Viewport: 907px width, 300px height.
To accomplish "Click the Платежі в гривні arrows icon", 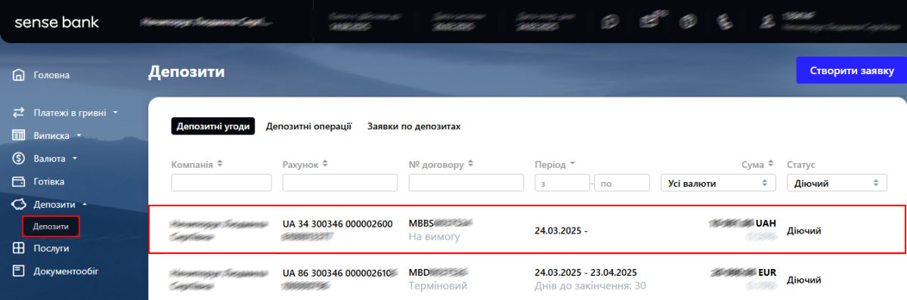I will 19,113.
